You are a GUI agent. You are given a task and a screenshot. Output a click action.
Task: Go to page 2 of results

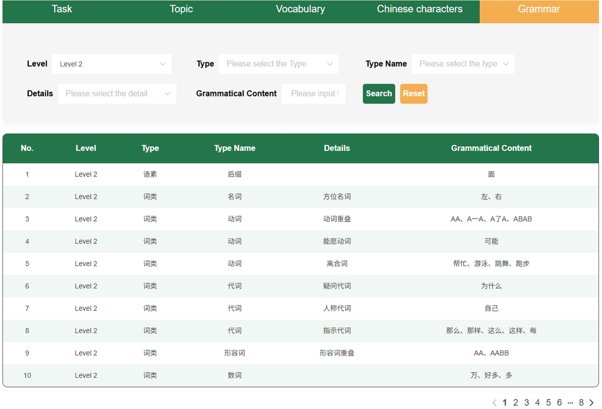click(516, 403)
